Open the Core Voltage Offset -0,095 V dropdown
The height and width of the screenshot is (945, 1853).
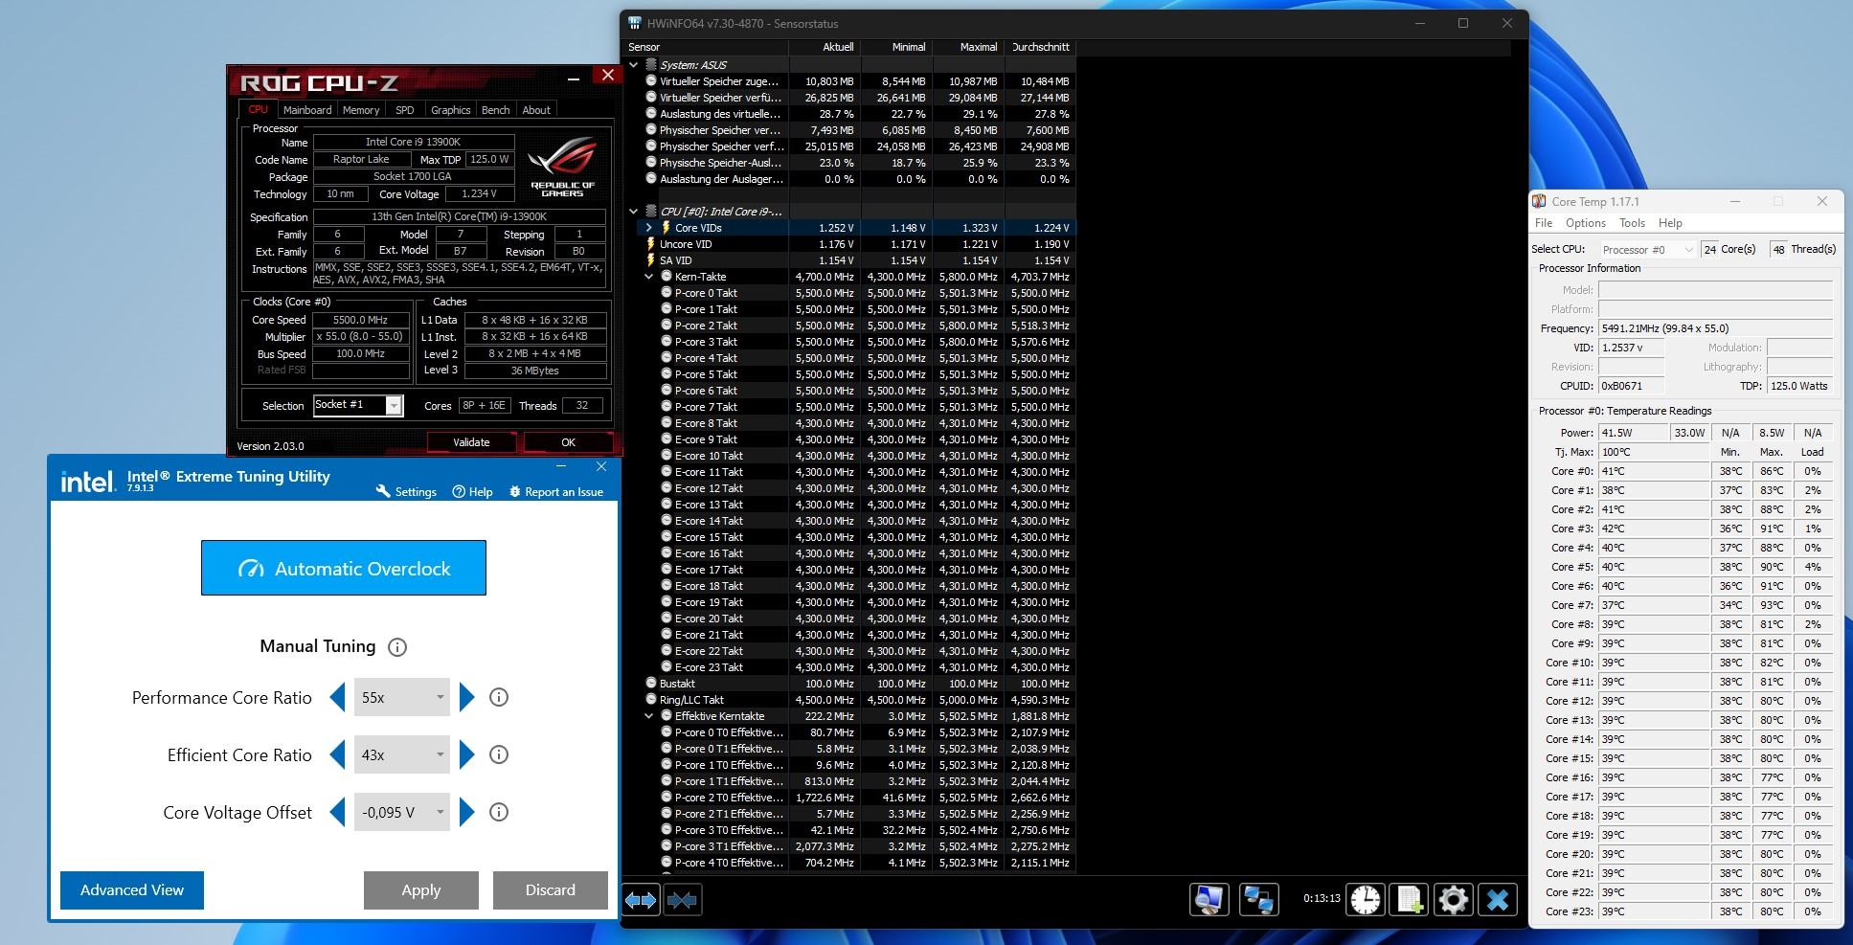click(x=401, y=813)
